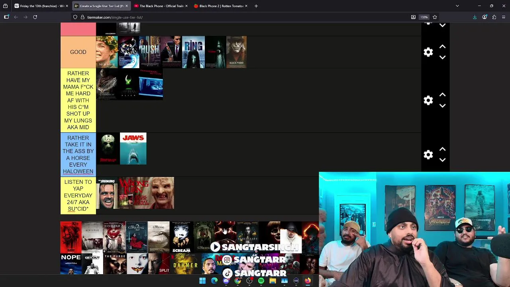
Task: Click the yellow AKA MID tier label
Action: 78,100
